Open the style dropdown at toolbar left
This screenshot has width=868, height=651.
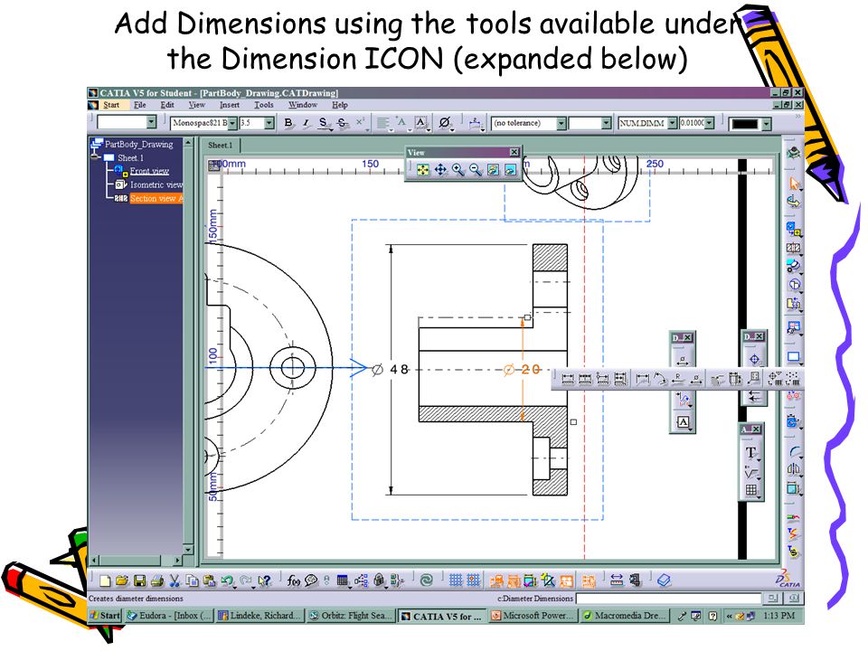[152, 122]
